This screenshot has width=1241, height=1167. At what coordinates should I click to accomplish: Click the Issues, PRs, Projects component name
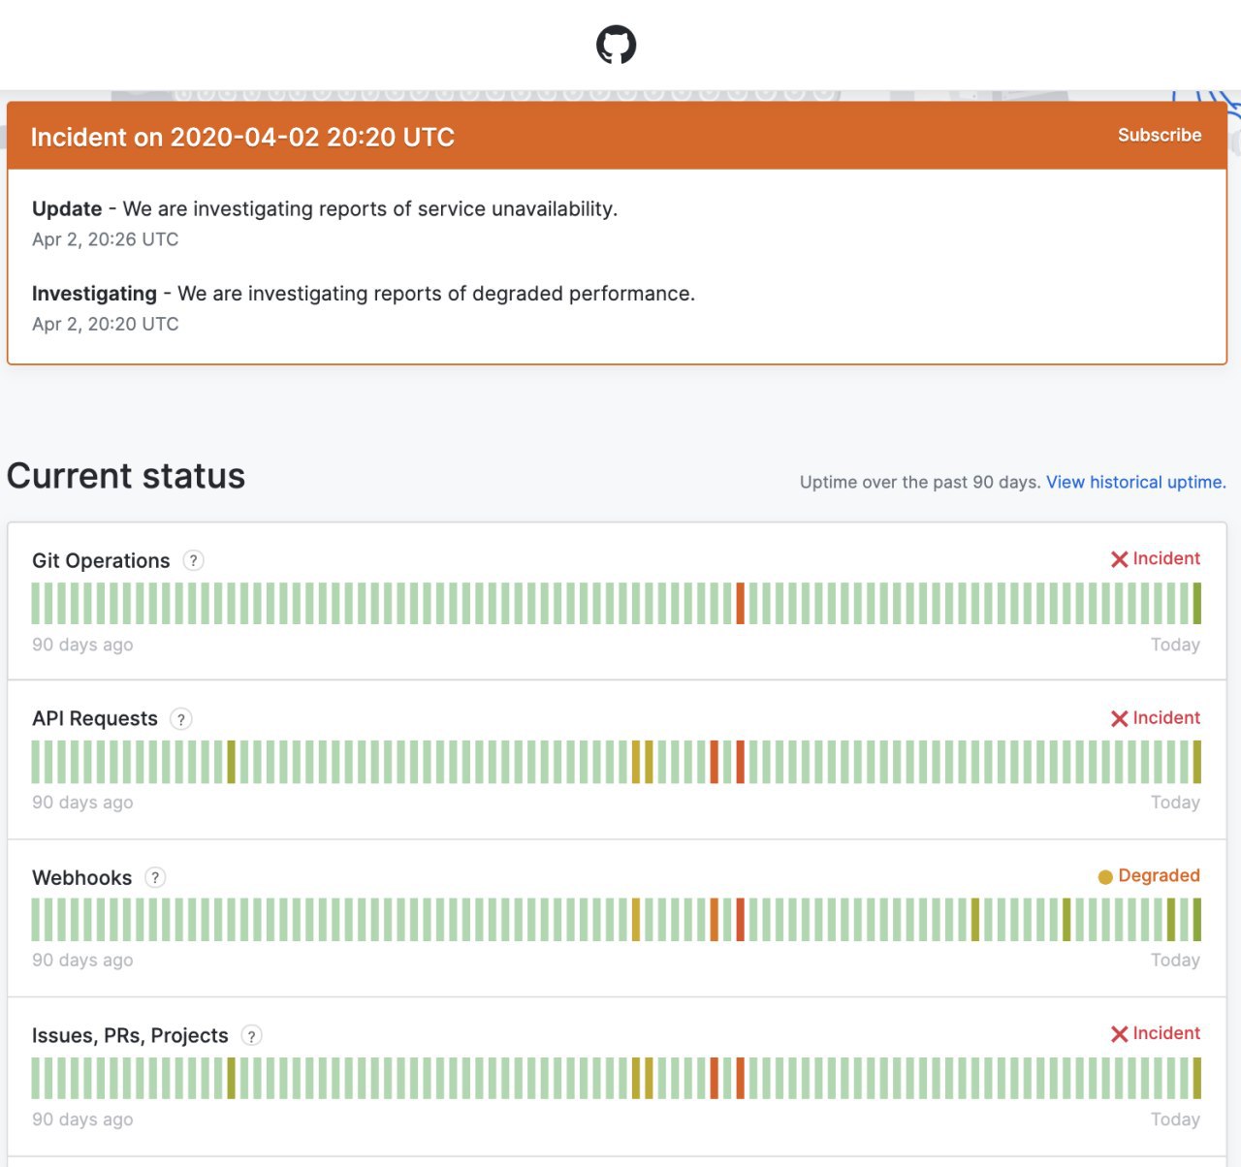coord(130,1035)
